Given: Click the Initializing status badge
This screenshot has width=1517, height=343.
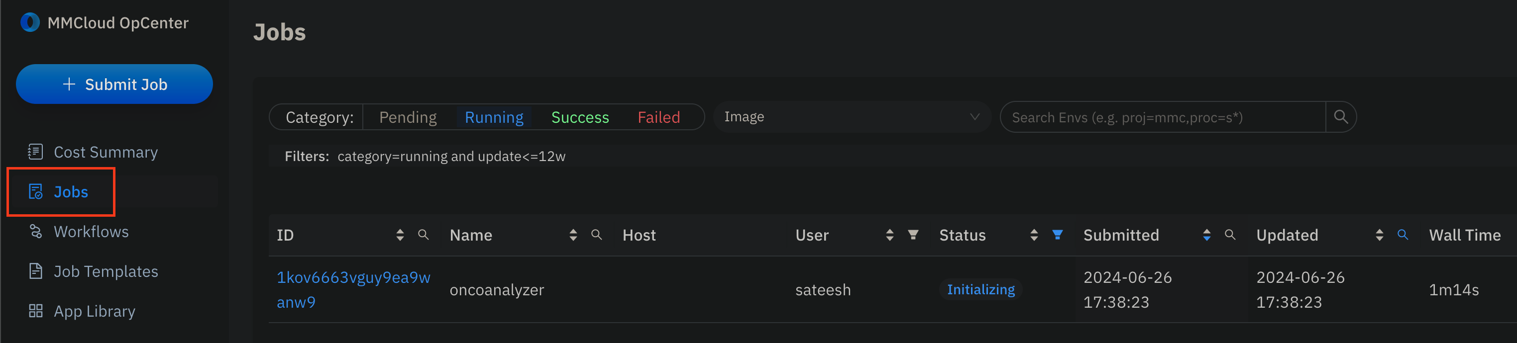Looking at the screenshot, I should (x=980, y=289).
